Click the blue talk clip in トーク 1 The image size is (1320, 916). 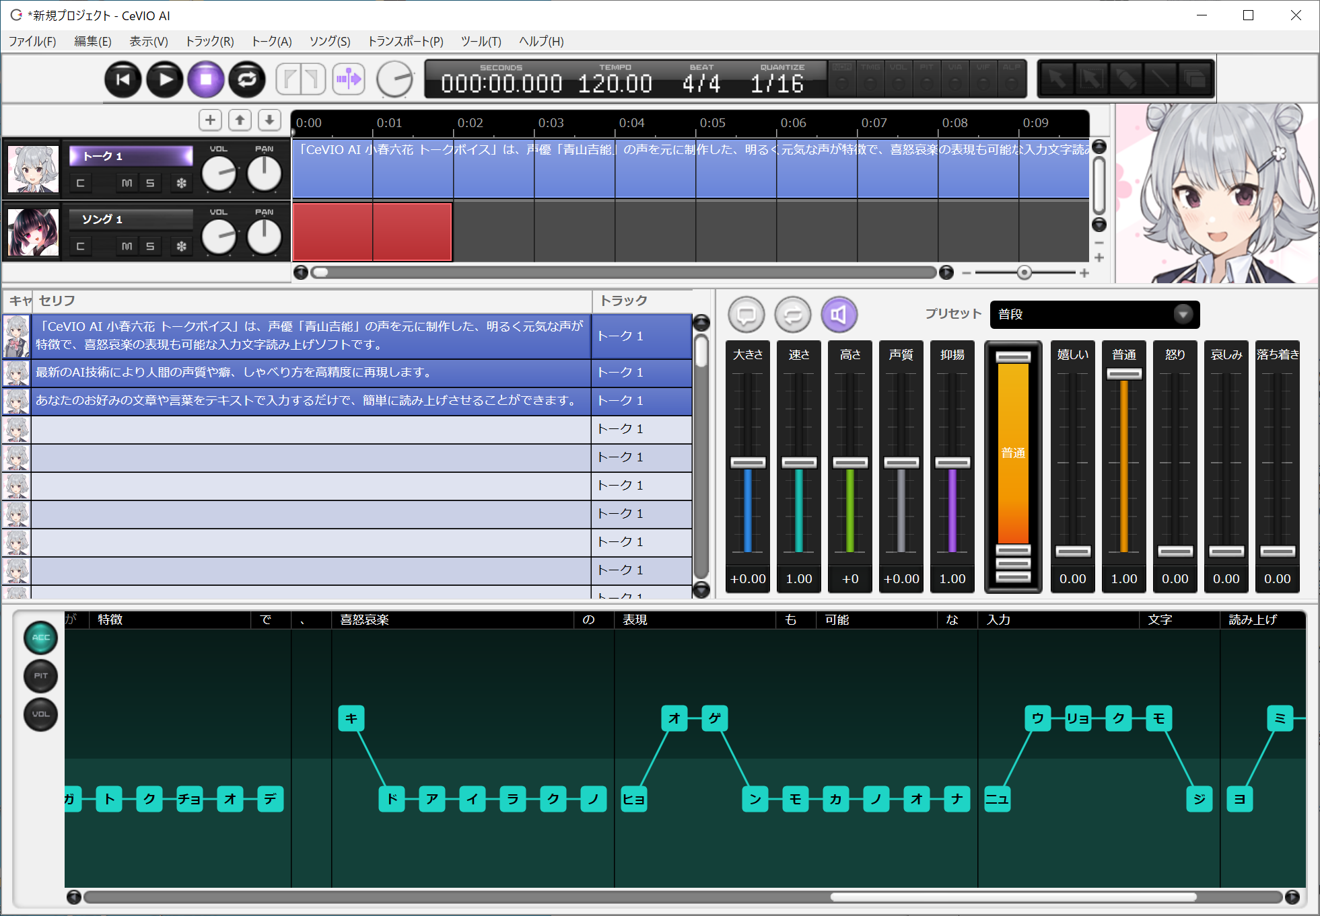coord(691,168)
